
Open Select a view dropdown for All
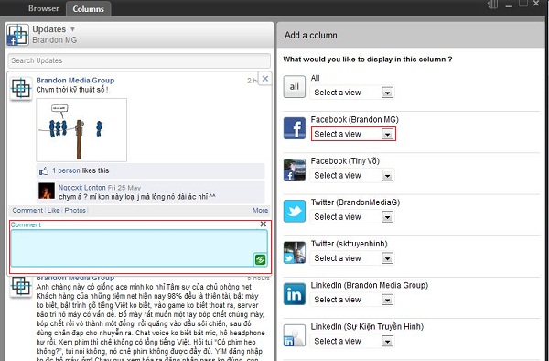[352, 93]
